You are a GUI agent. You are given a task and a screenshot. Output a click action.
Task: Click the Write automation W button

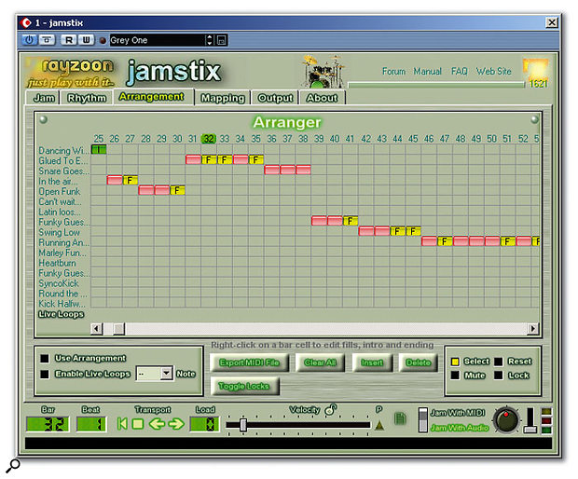(86, 40)
